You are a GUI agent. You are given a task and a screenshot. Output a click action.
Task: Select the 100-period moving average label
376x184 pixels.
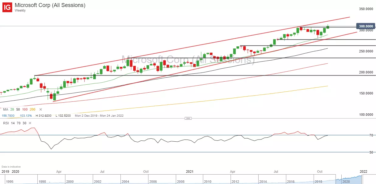(x=25, y=109)
